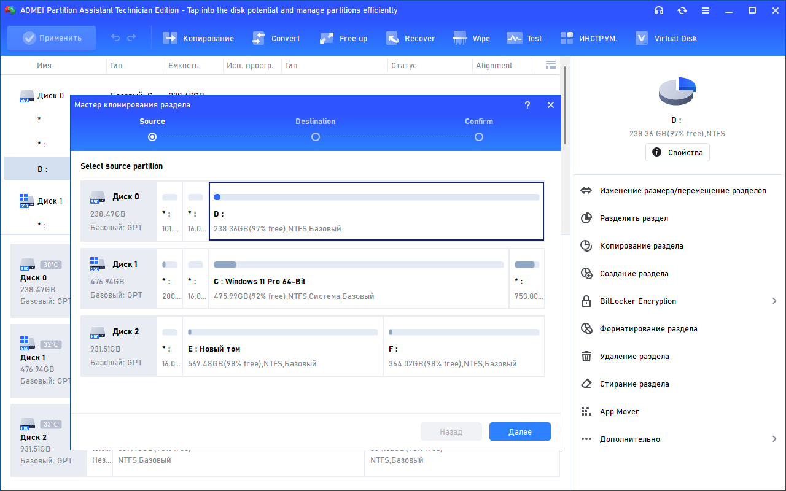Expand the BitLocker Encryption submenu arrow

click(x=774, y=301)
